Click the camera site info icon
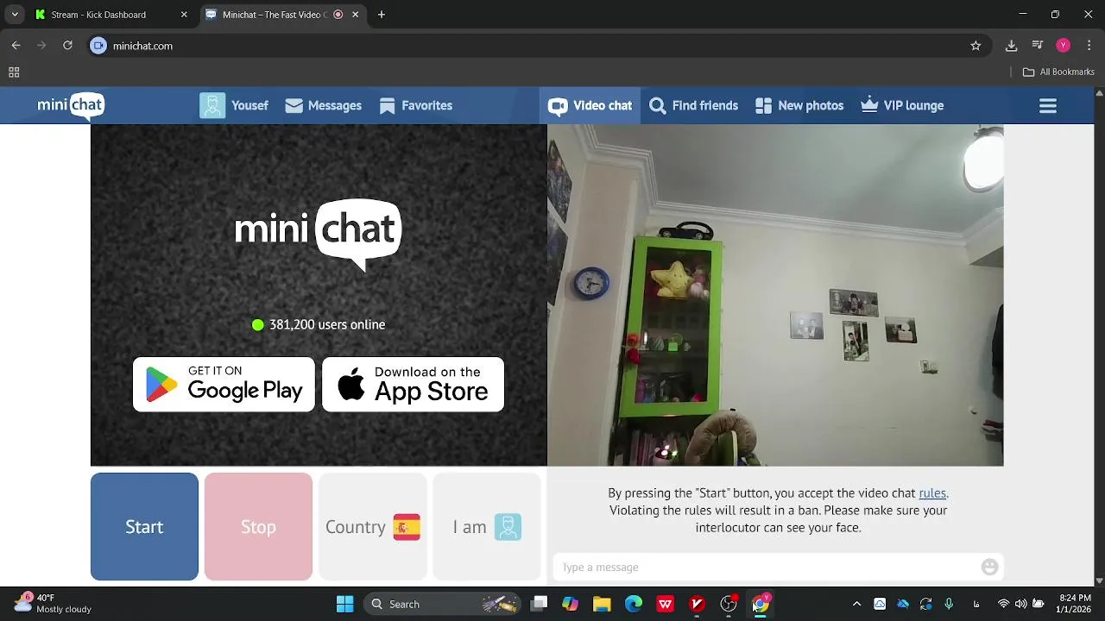Image resolution: width=1105 pixels, height=621 pixels. pyautogui.click(x=98, y=46)
